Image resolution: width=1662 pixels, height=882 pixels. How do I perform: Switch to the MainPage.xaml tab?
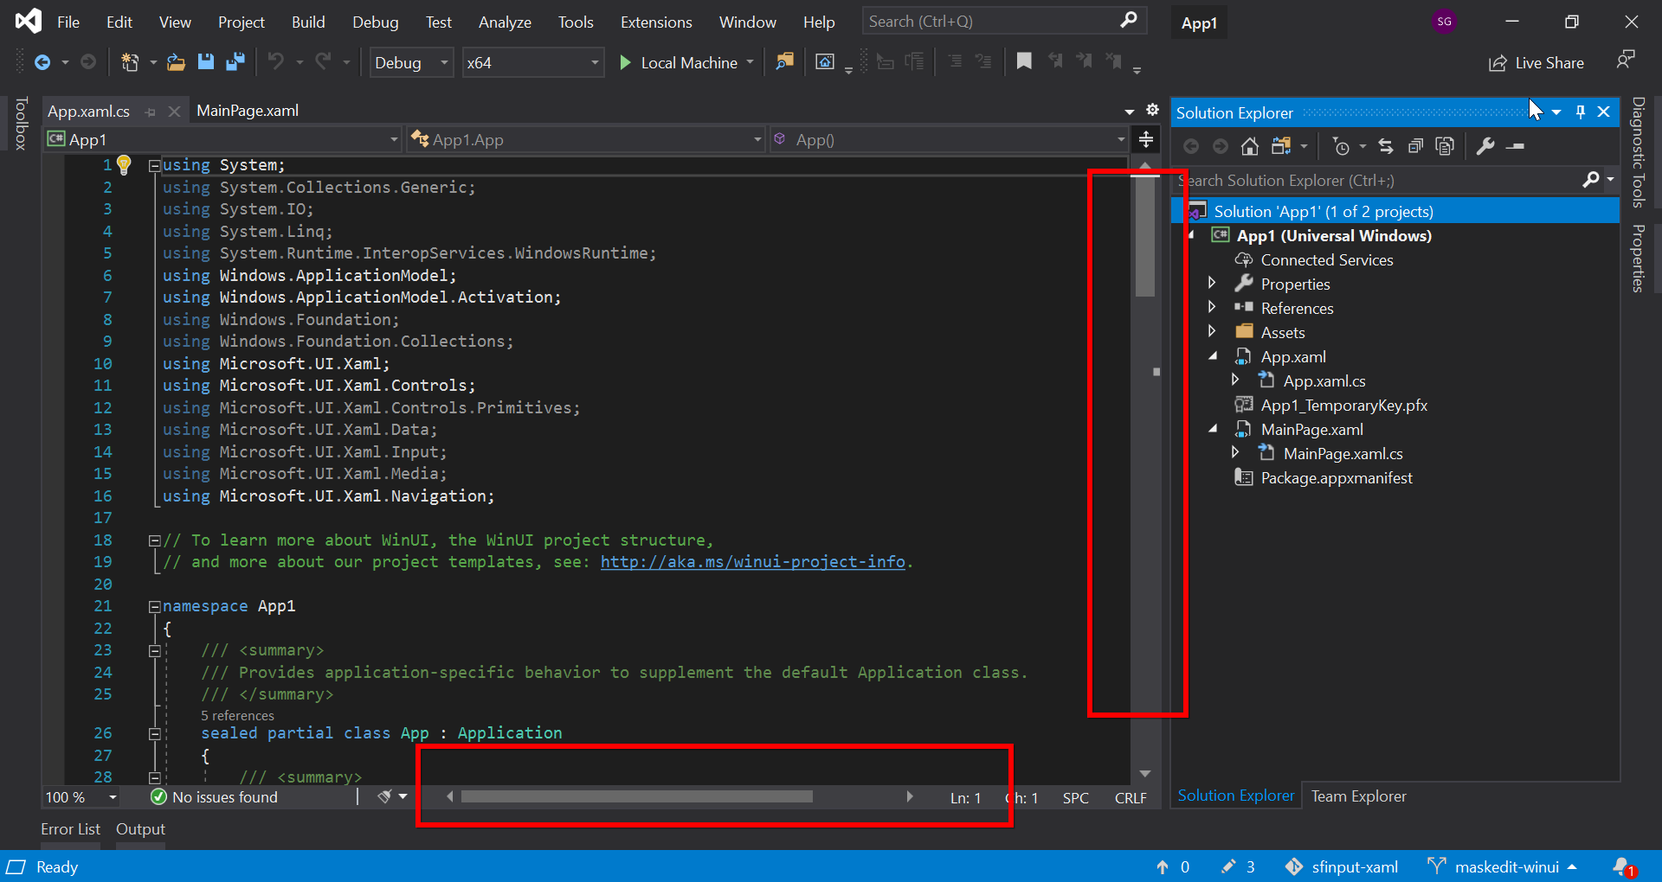248,111
